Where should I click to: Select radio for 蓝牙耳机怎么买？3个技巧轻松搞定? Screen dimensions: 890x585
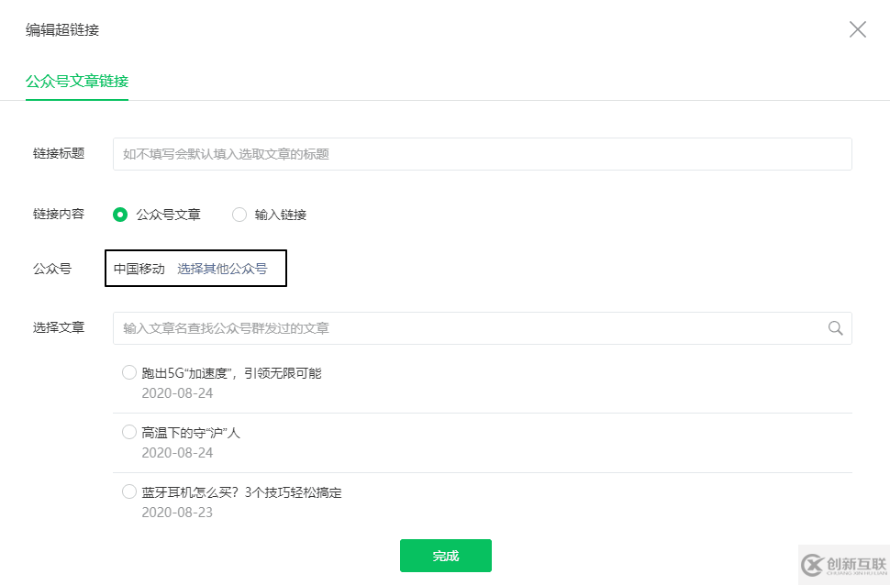[129, 491]
